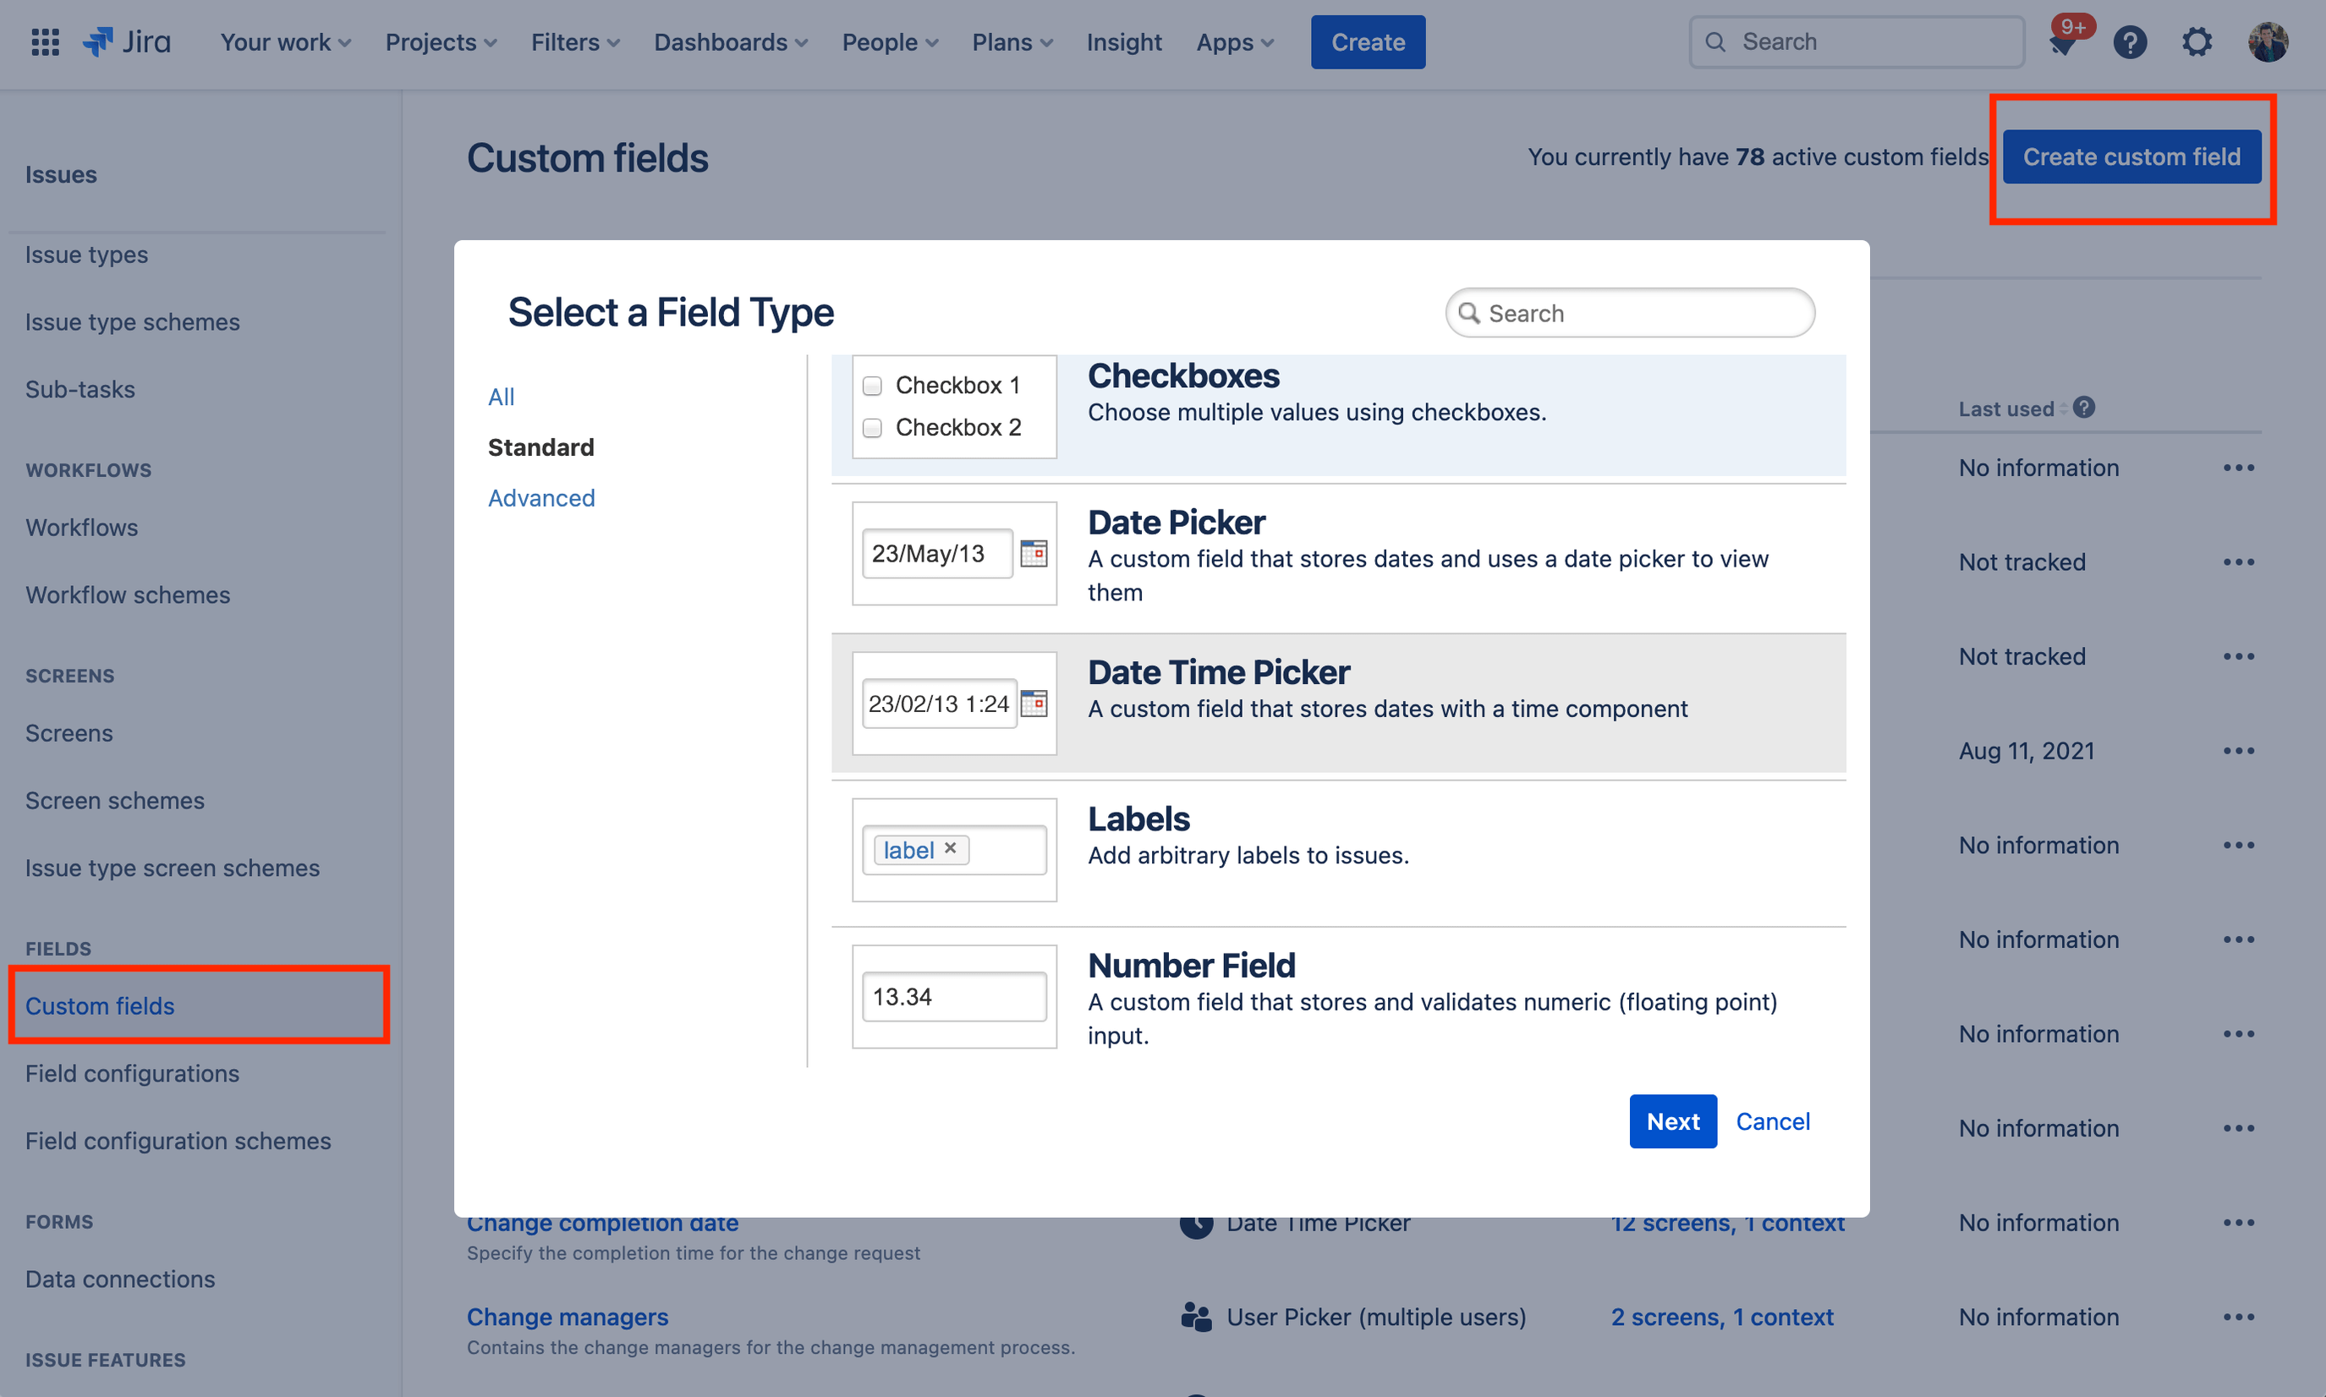This screenshot has height=1397, width=2326.
Task: Click the Search field type input
Action: click(1628, 312)
